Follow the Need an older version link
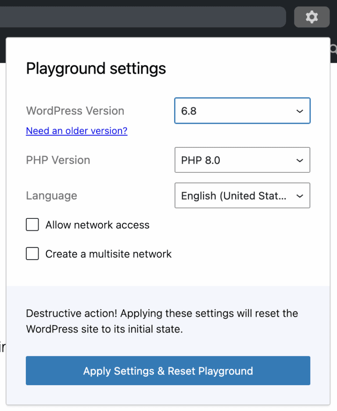This screenshot has height=411, width=337. pos(77,131)
